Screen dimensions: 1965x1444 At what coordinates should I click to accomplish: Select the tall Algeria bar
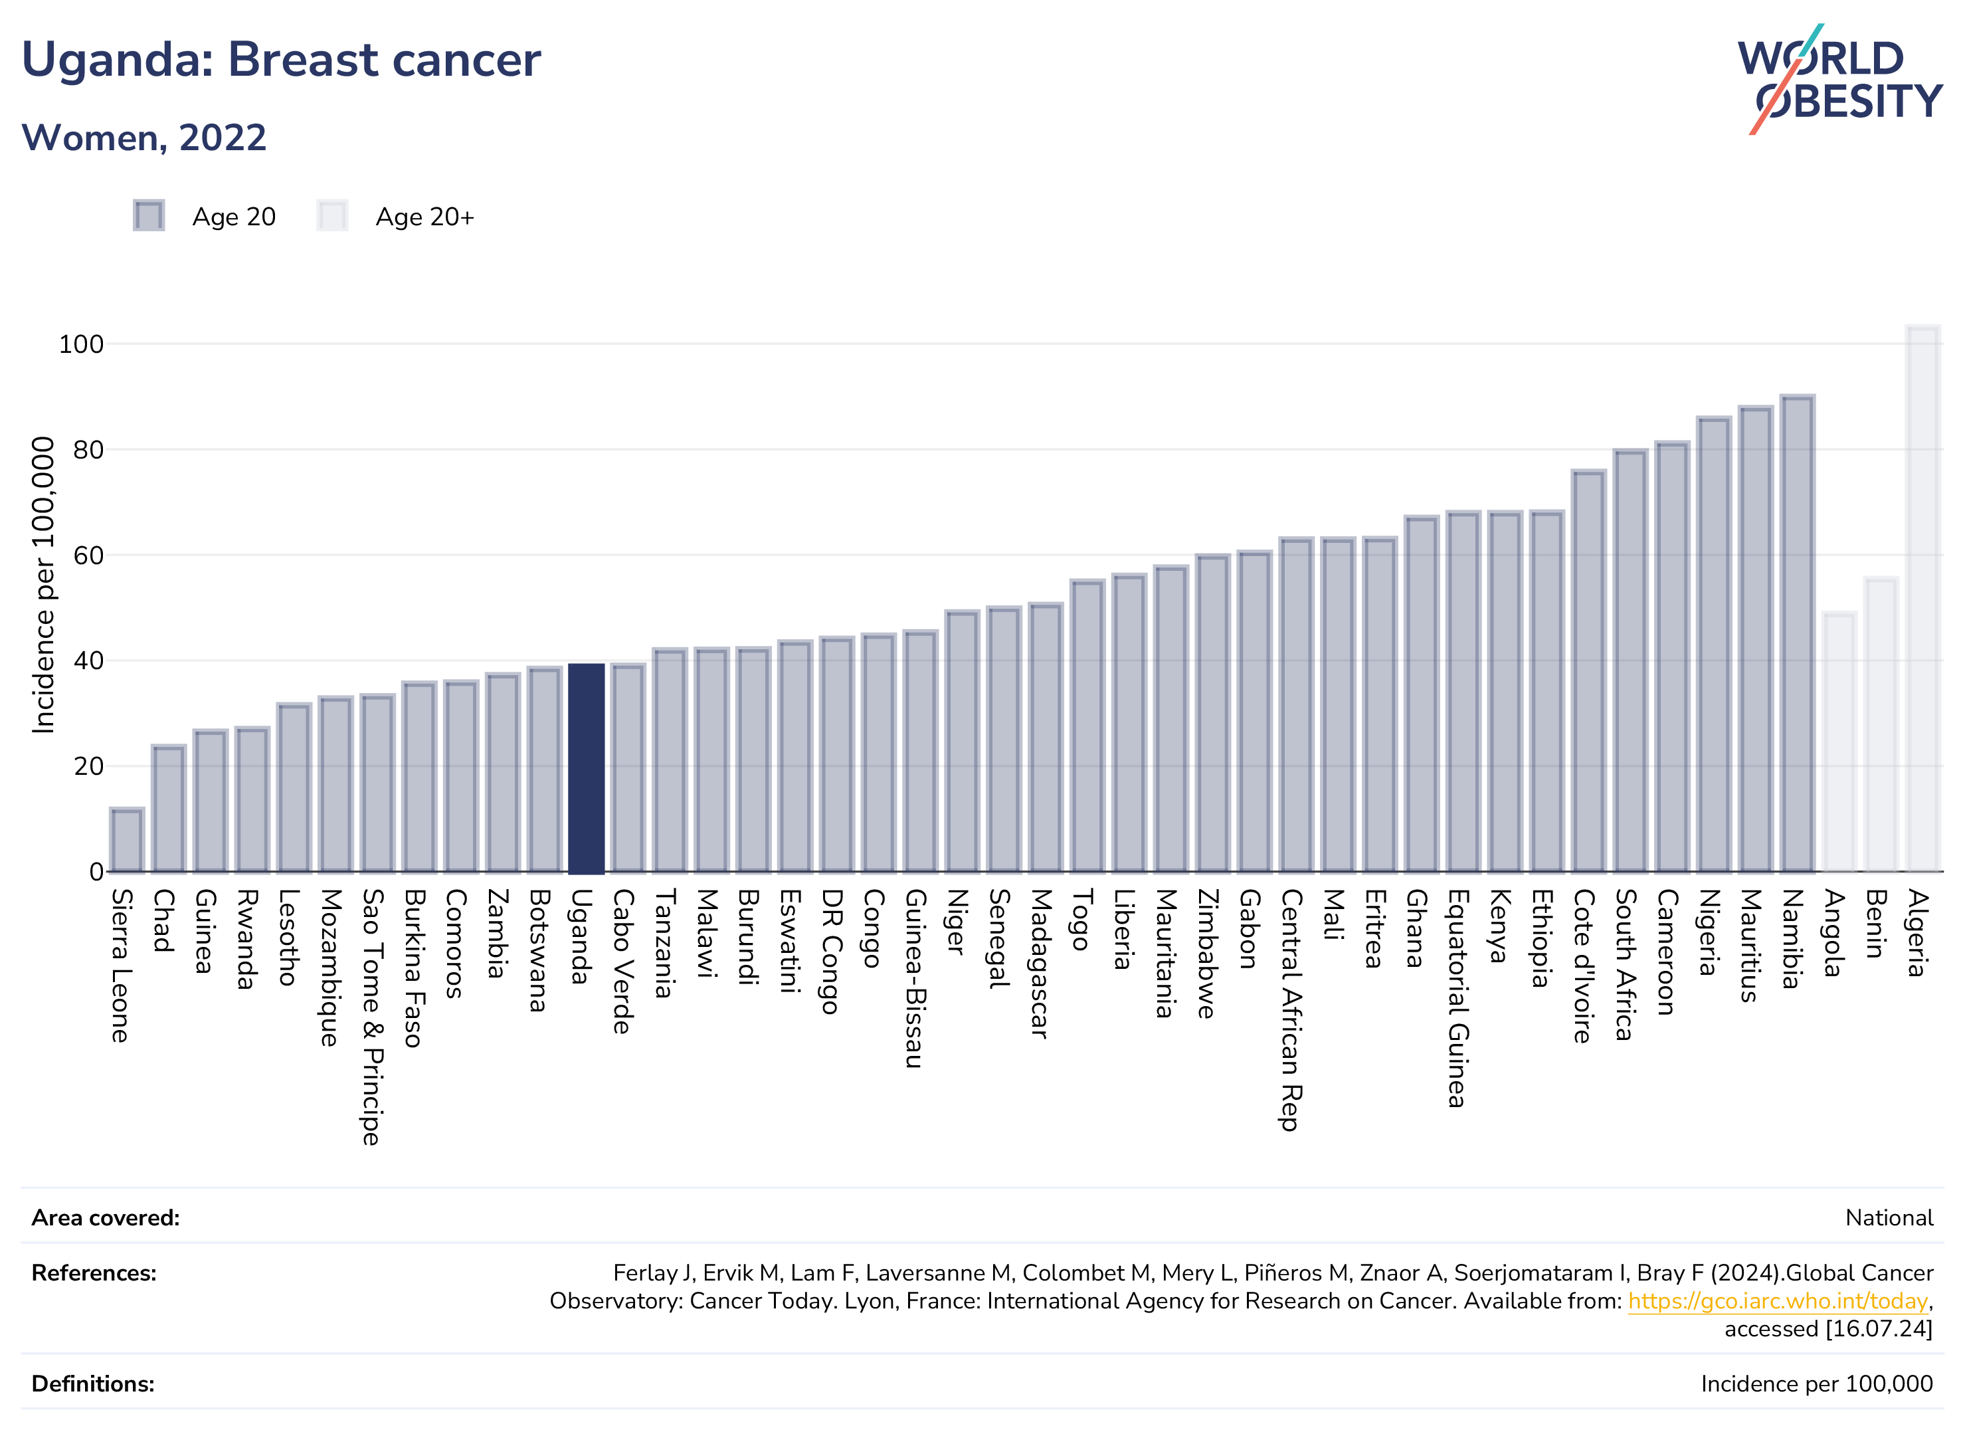[x=1922, y=598]
